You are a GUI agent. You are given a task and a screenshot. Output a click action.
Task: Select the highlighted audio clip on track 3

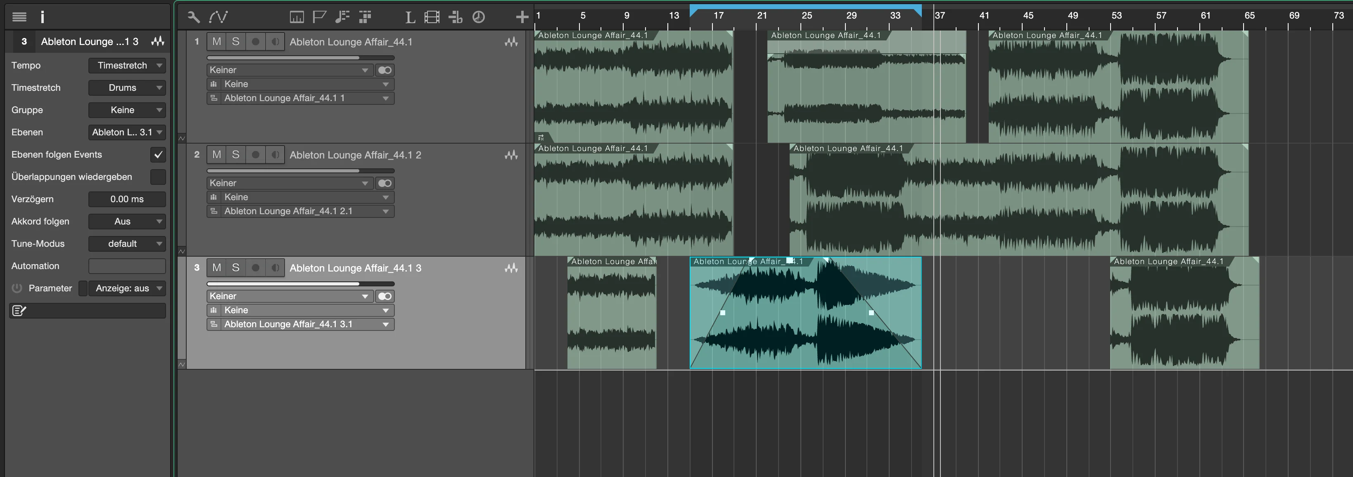click(805, 313)
